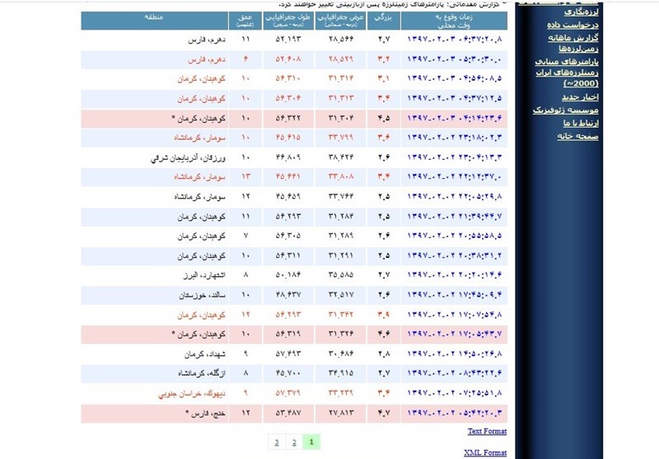
Task: Select current page 1 in pagination
Action: point(311,442)
